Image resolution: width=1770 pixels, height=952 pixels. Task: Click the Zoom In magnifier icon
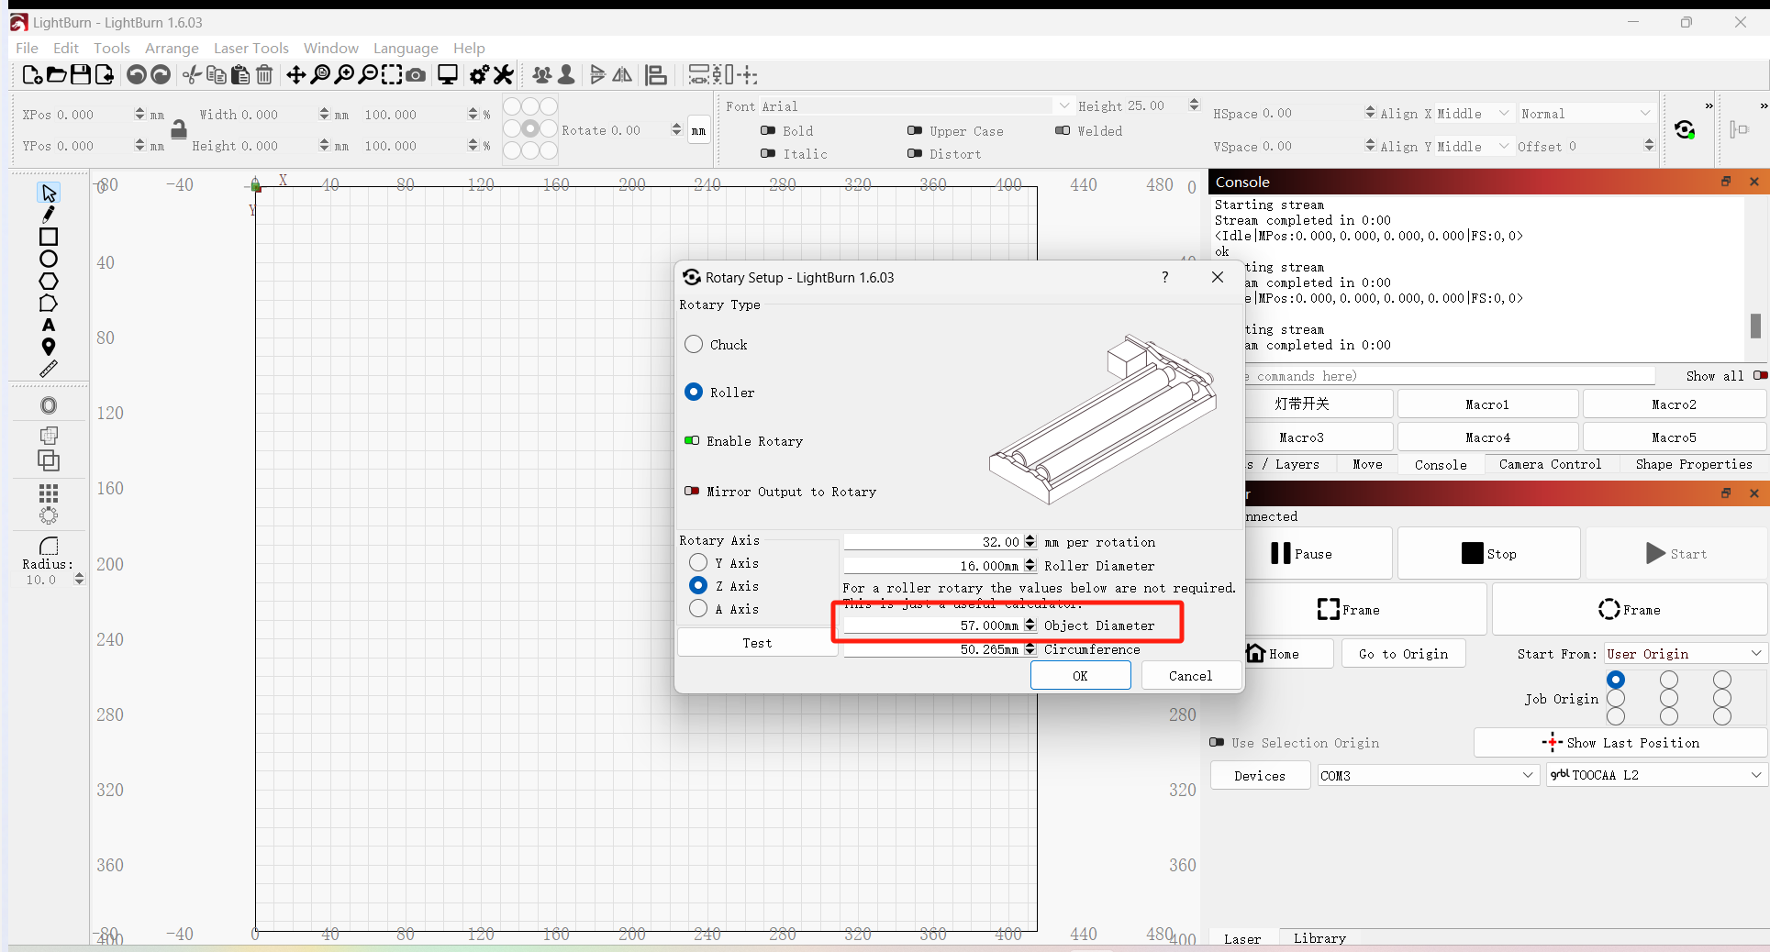tap(344, 75)
